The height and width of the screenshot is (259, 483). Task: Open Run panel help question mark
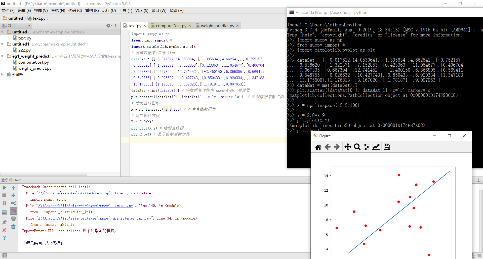4,238
